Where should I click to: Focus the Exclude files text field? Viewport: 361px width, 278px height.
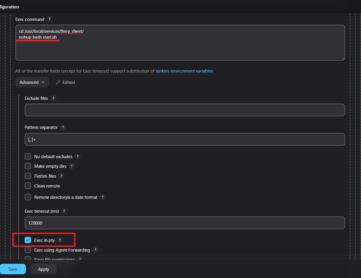click(x=185, y=110)
